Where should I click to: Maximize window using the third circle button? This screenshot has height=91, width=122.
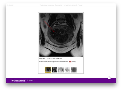(12, 5)
